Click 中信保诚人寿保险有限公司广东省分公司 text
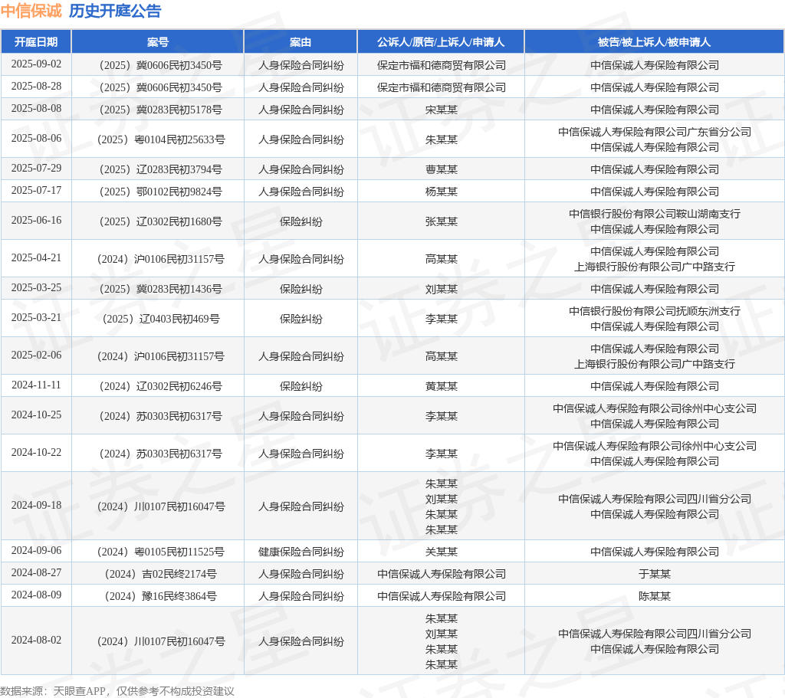The image size is (785, 698). (655, 132)
